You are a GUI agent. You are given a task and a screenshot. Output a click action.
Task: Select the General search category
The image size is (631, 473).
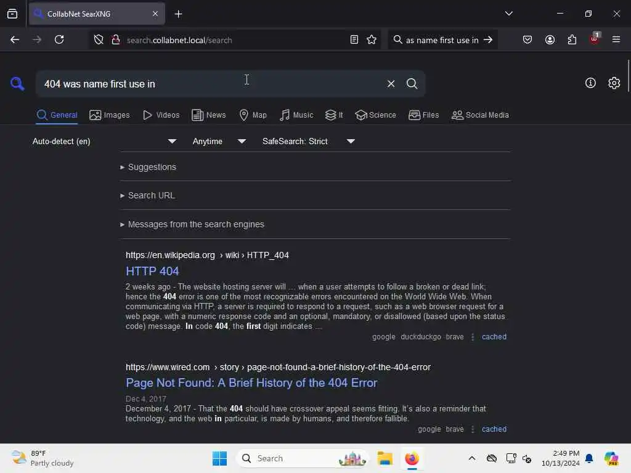[57, 115]
